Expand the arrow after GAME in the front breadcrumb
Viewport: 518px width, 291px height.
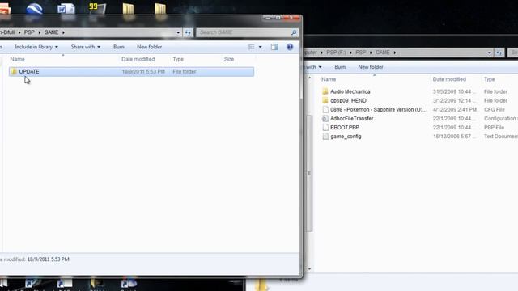pos(63,32)
